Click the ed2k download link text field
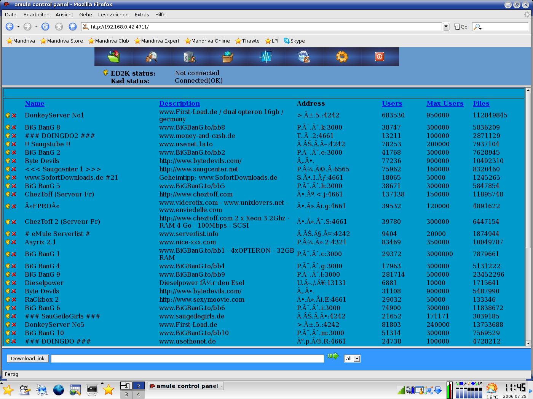533x399 pixels. (187, 359)
